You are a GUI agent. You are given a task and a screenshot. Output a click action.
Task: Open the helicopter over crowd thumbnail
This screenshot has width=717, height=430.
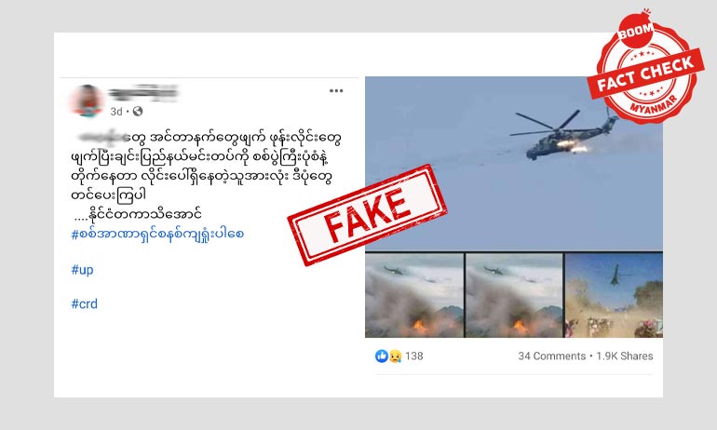(615, 295)
